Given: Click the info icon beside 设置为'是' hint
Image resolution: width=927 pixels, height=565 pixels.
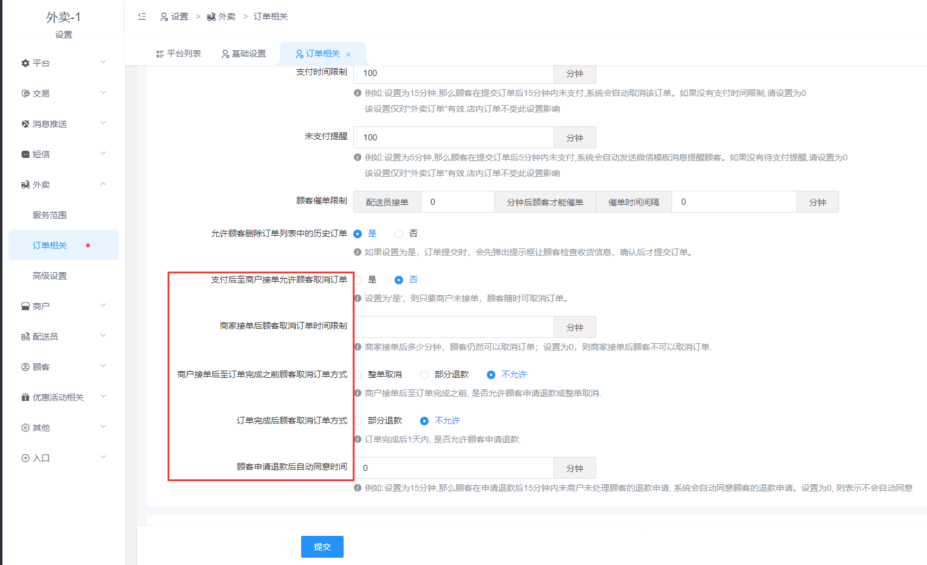Looking at the screenshot, I should [358, 298].
